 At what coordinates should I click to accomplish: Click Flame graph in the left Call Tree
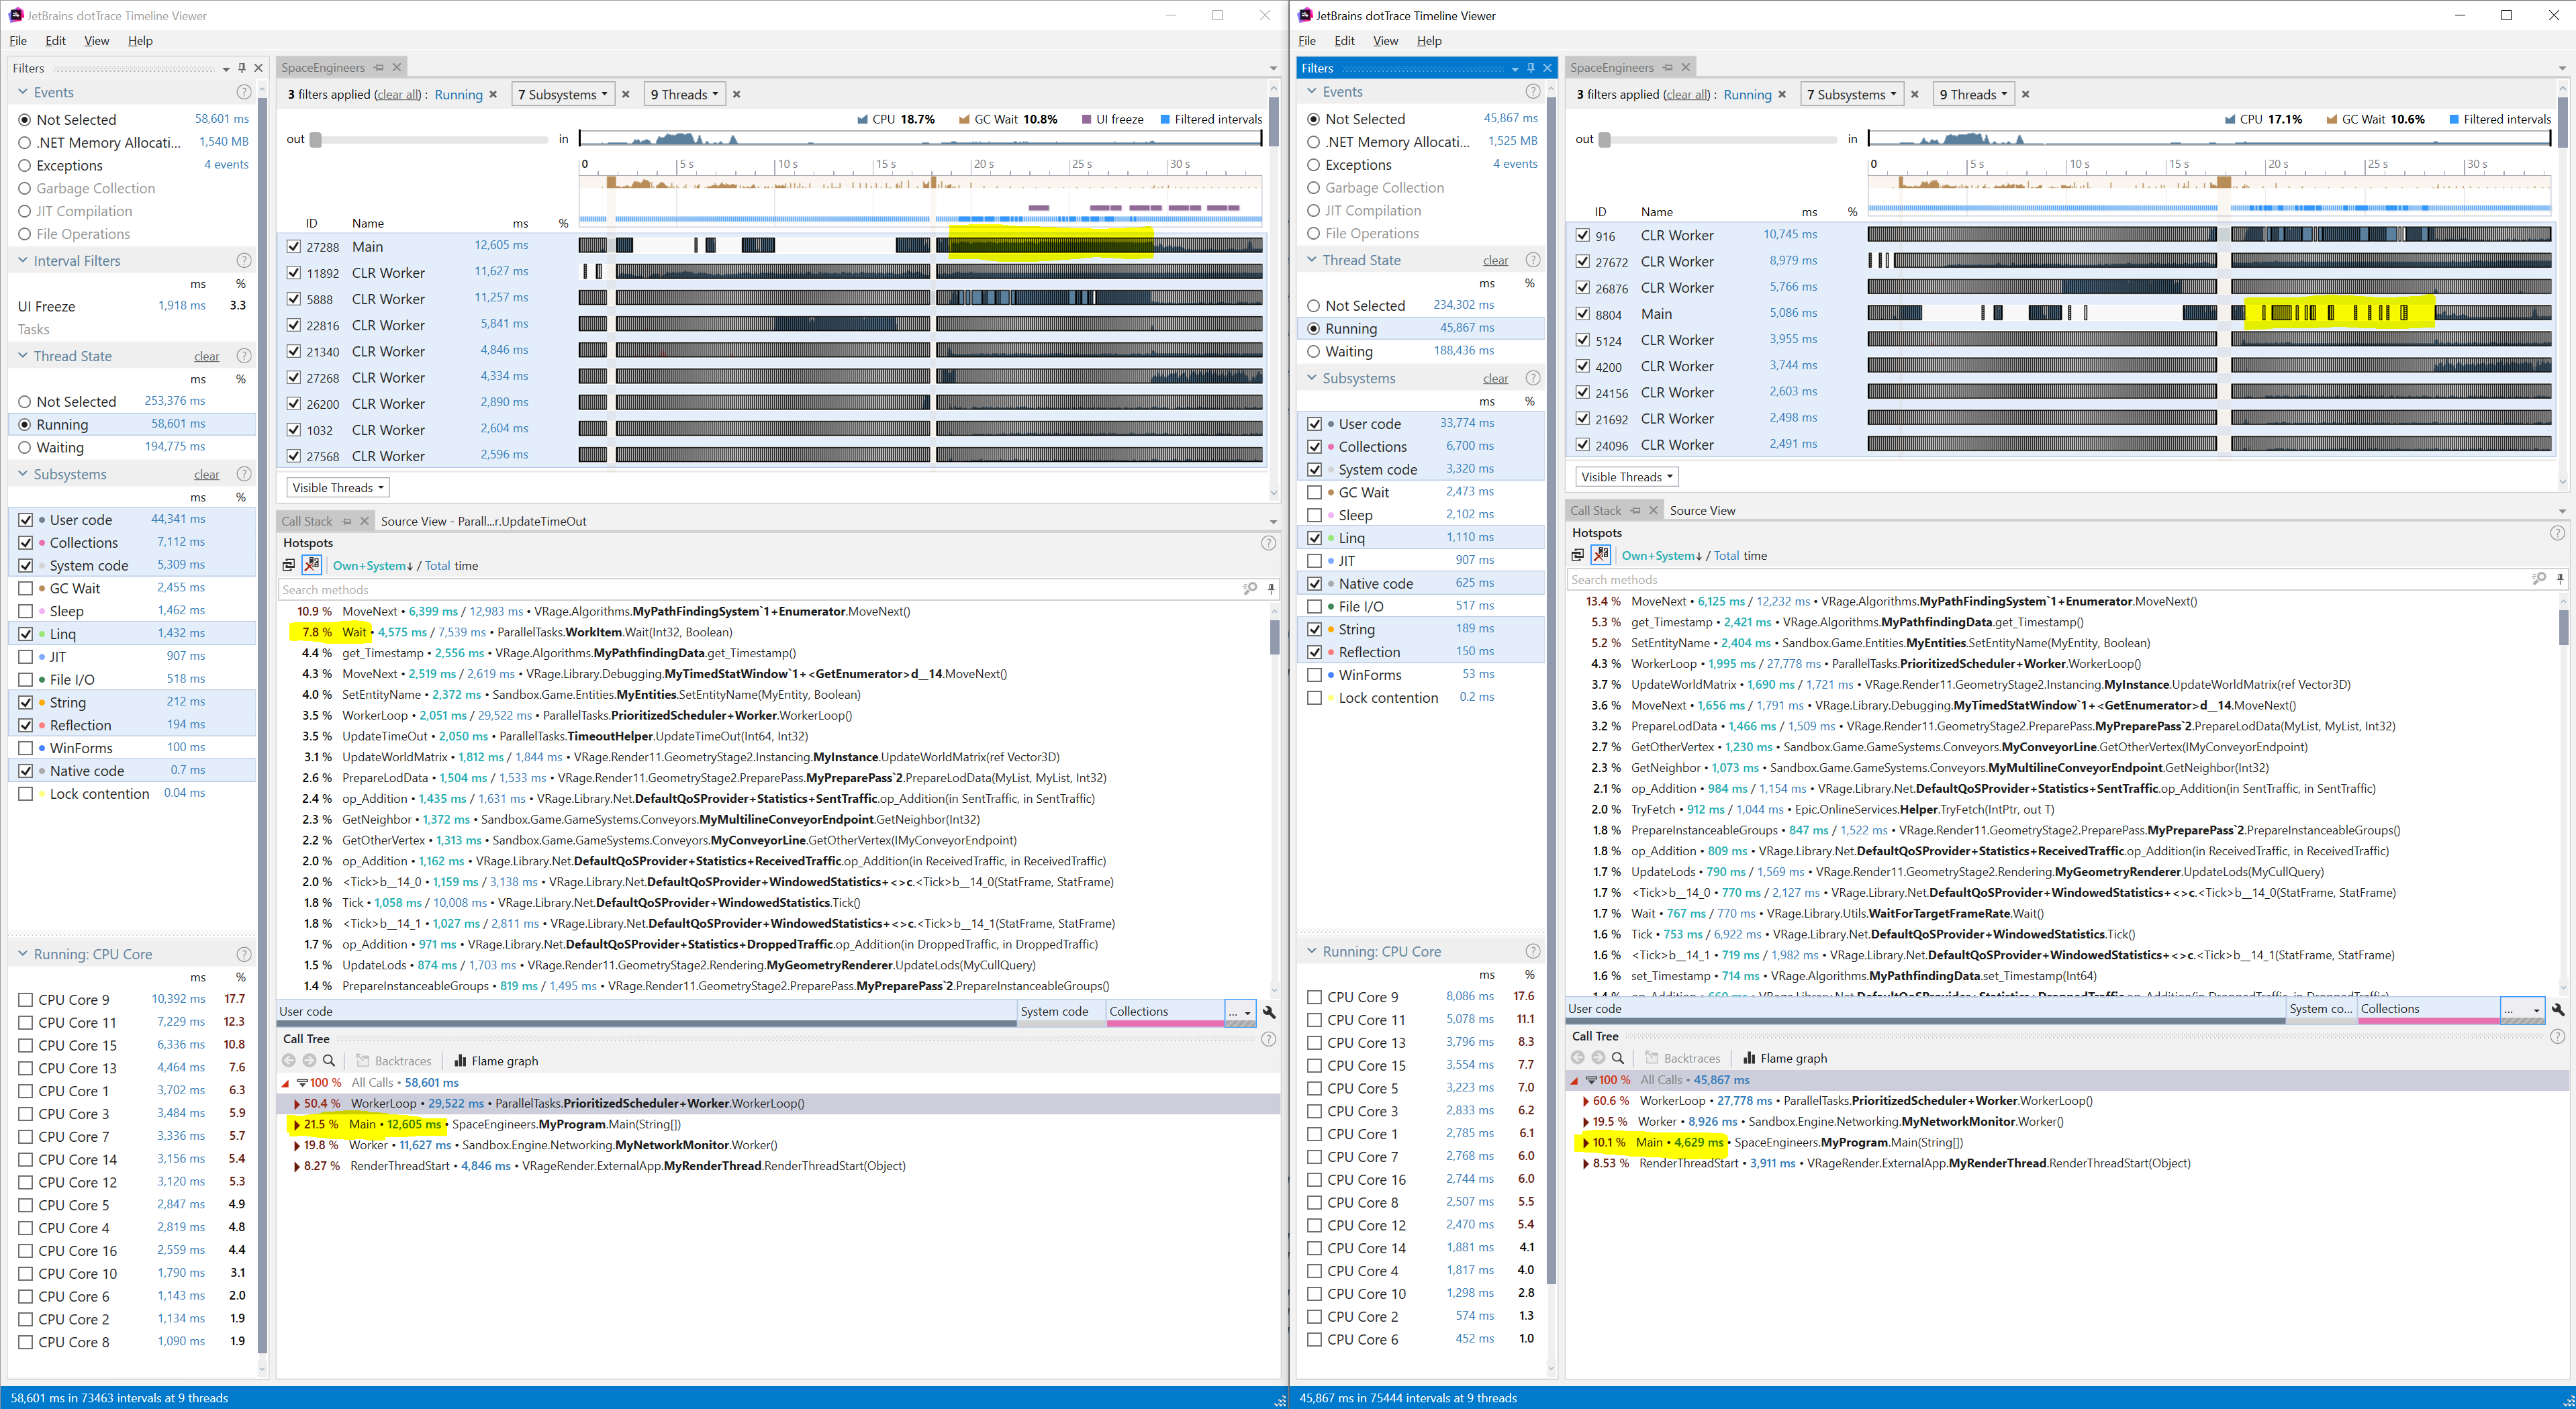[x=496, y=1061]
